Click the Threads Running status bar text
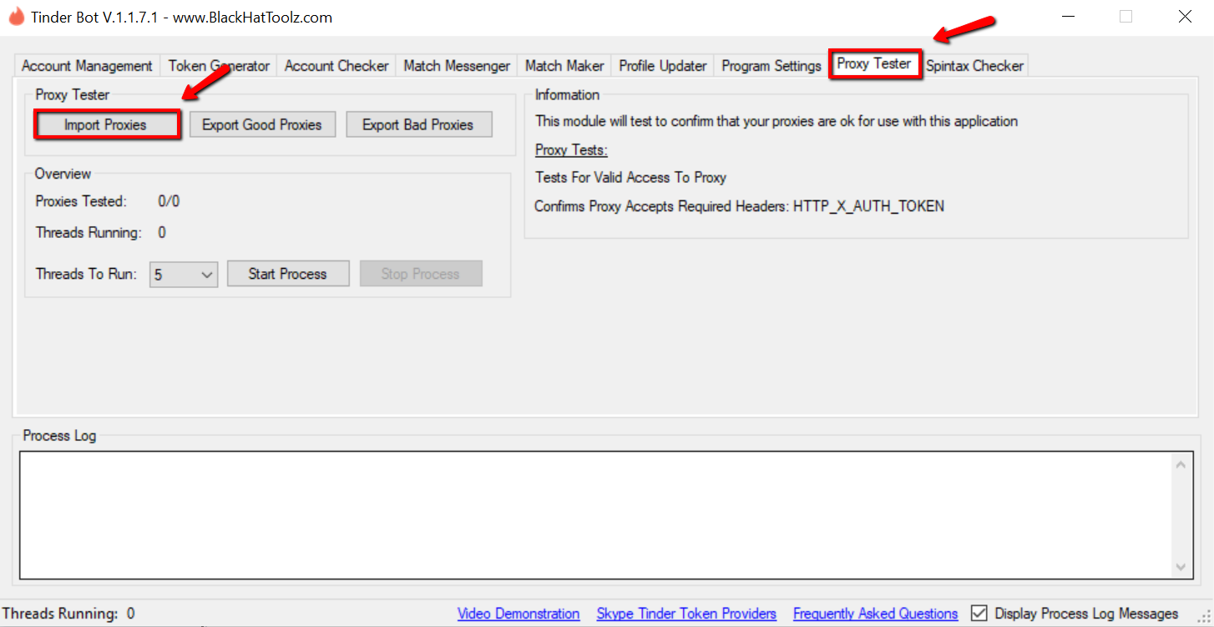 pyautogui.click(x=69, y=614)
